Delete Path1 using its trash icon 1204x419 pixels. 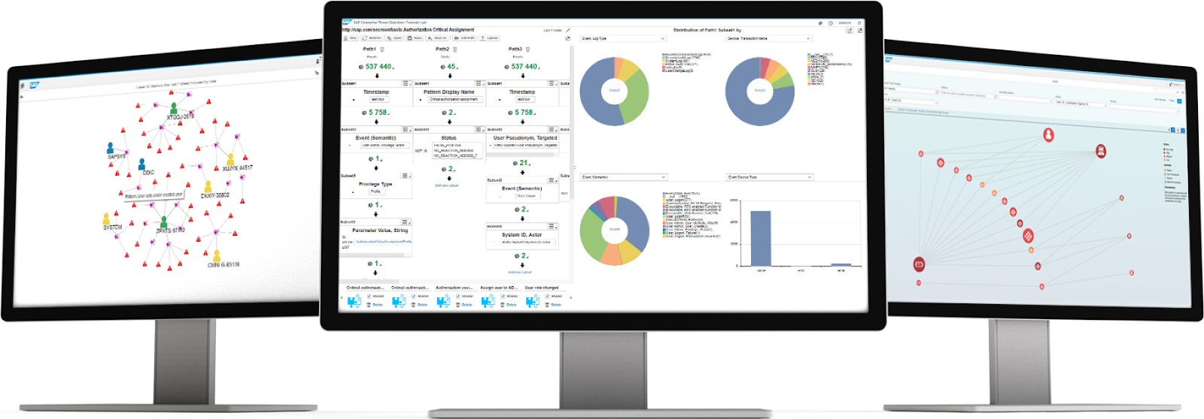click(x=382, y=50)
